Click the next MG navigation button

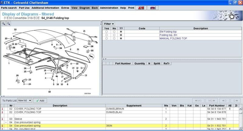click(x=211, y=101)
